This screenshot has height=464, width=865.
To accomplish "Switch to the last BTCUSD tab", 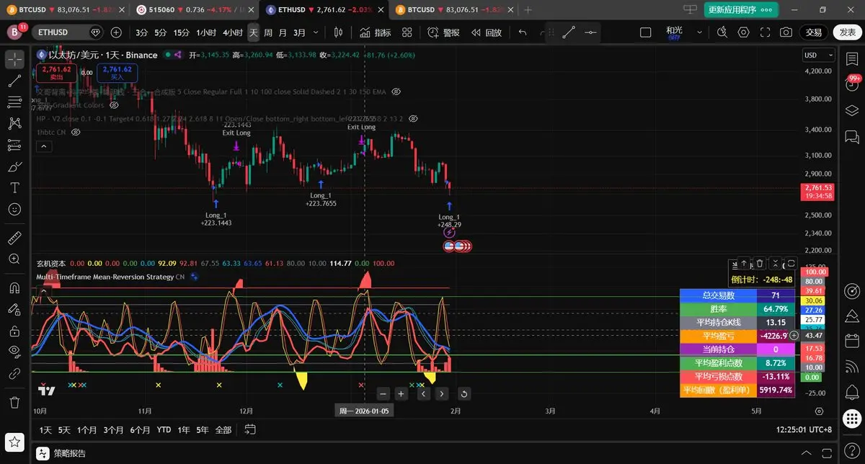I will pyautogui.click(x=453, y=10).
